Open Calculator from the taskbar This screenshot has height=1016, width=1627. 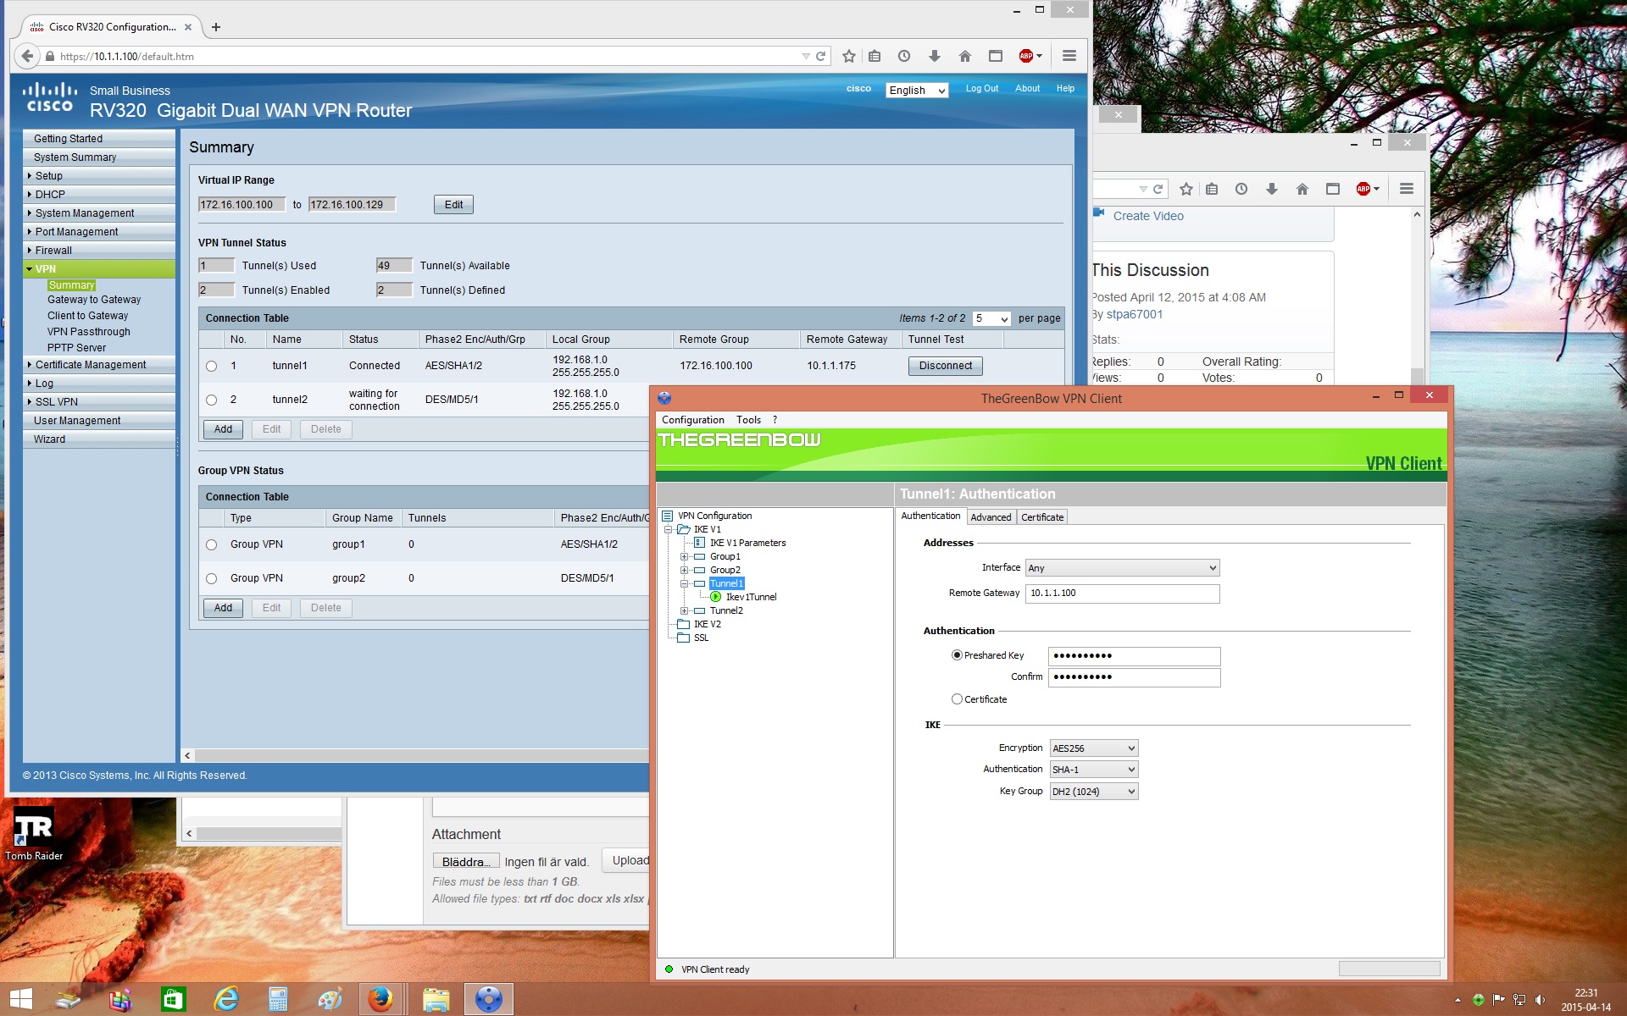pos(278,1000)
